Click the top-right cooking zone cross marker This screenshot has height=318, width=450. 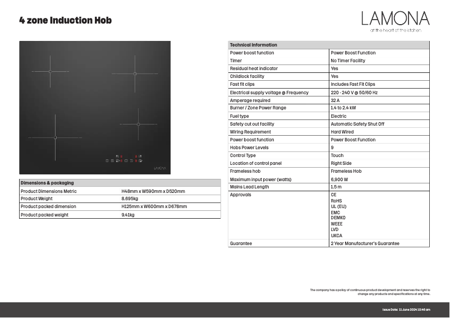tap(135, 73)
